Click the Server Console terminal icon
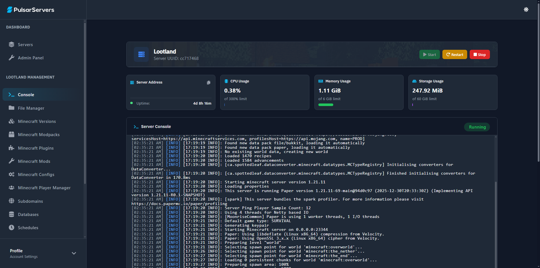 coord(136,127)
